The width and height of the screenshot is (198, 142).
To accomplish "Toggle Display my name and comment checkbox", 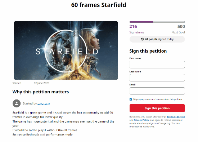I will (131, 99).
